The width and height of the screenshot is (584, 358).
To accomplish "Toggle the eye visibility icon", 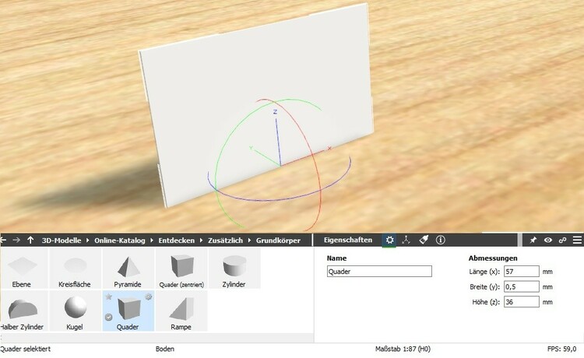I will coord(548,240).
